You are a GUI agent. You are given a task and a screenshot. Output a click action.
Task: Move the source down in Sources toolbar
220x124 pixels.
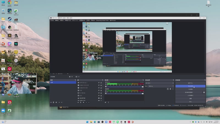pyautogui.click(x=89, y=102)
